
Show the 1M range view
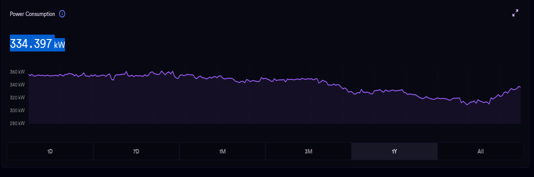222,151
